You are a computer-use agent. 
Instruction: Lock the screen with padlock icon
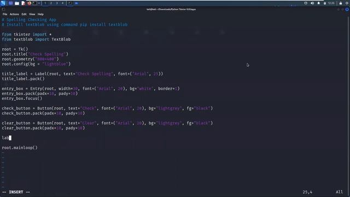tap(341, 3)
